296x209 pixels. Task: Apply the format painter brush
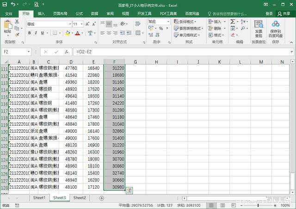(x=17, y=35)
